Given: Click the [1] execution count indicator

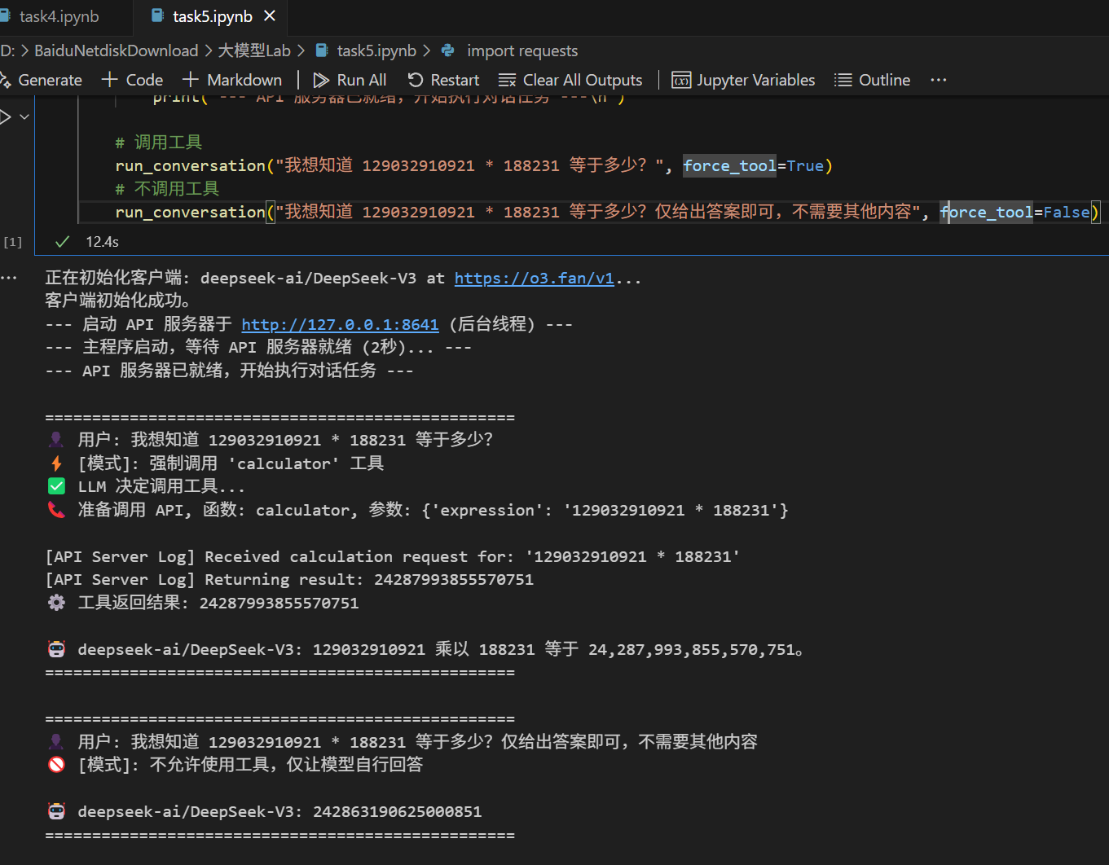Looking at the screenshot, I should point(12,241).
